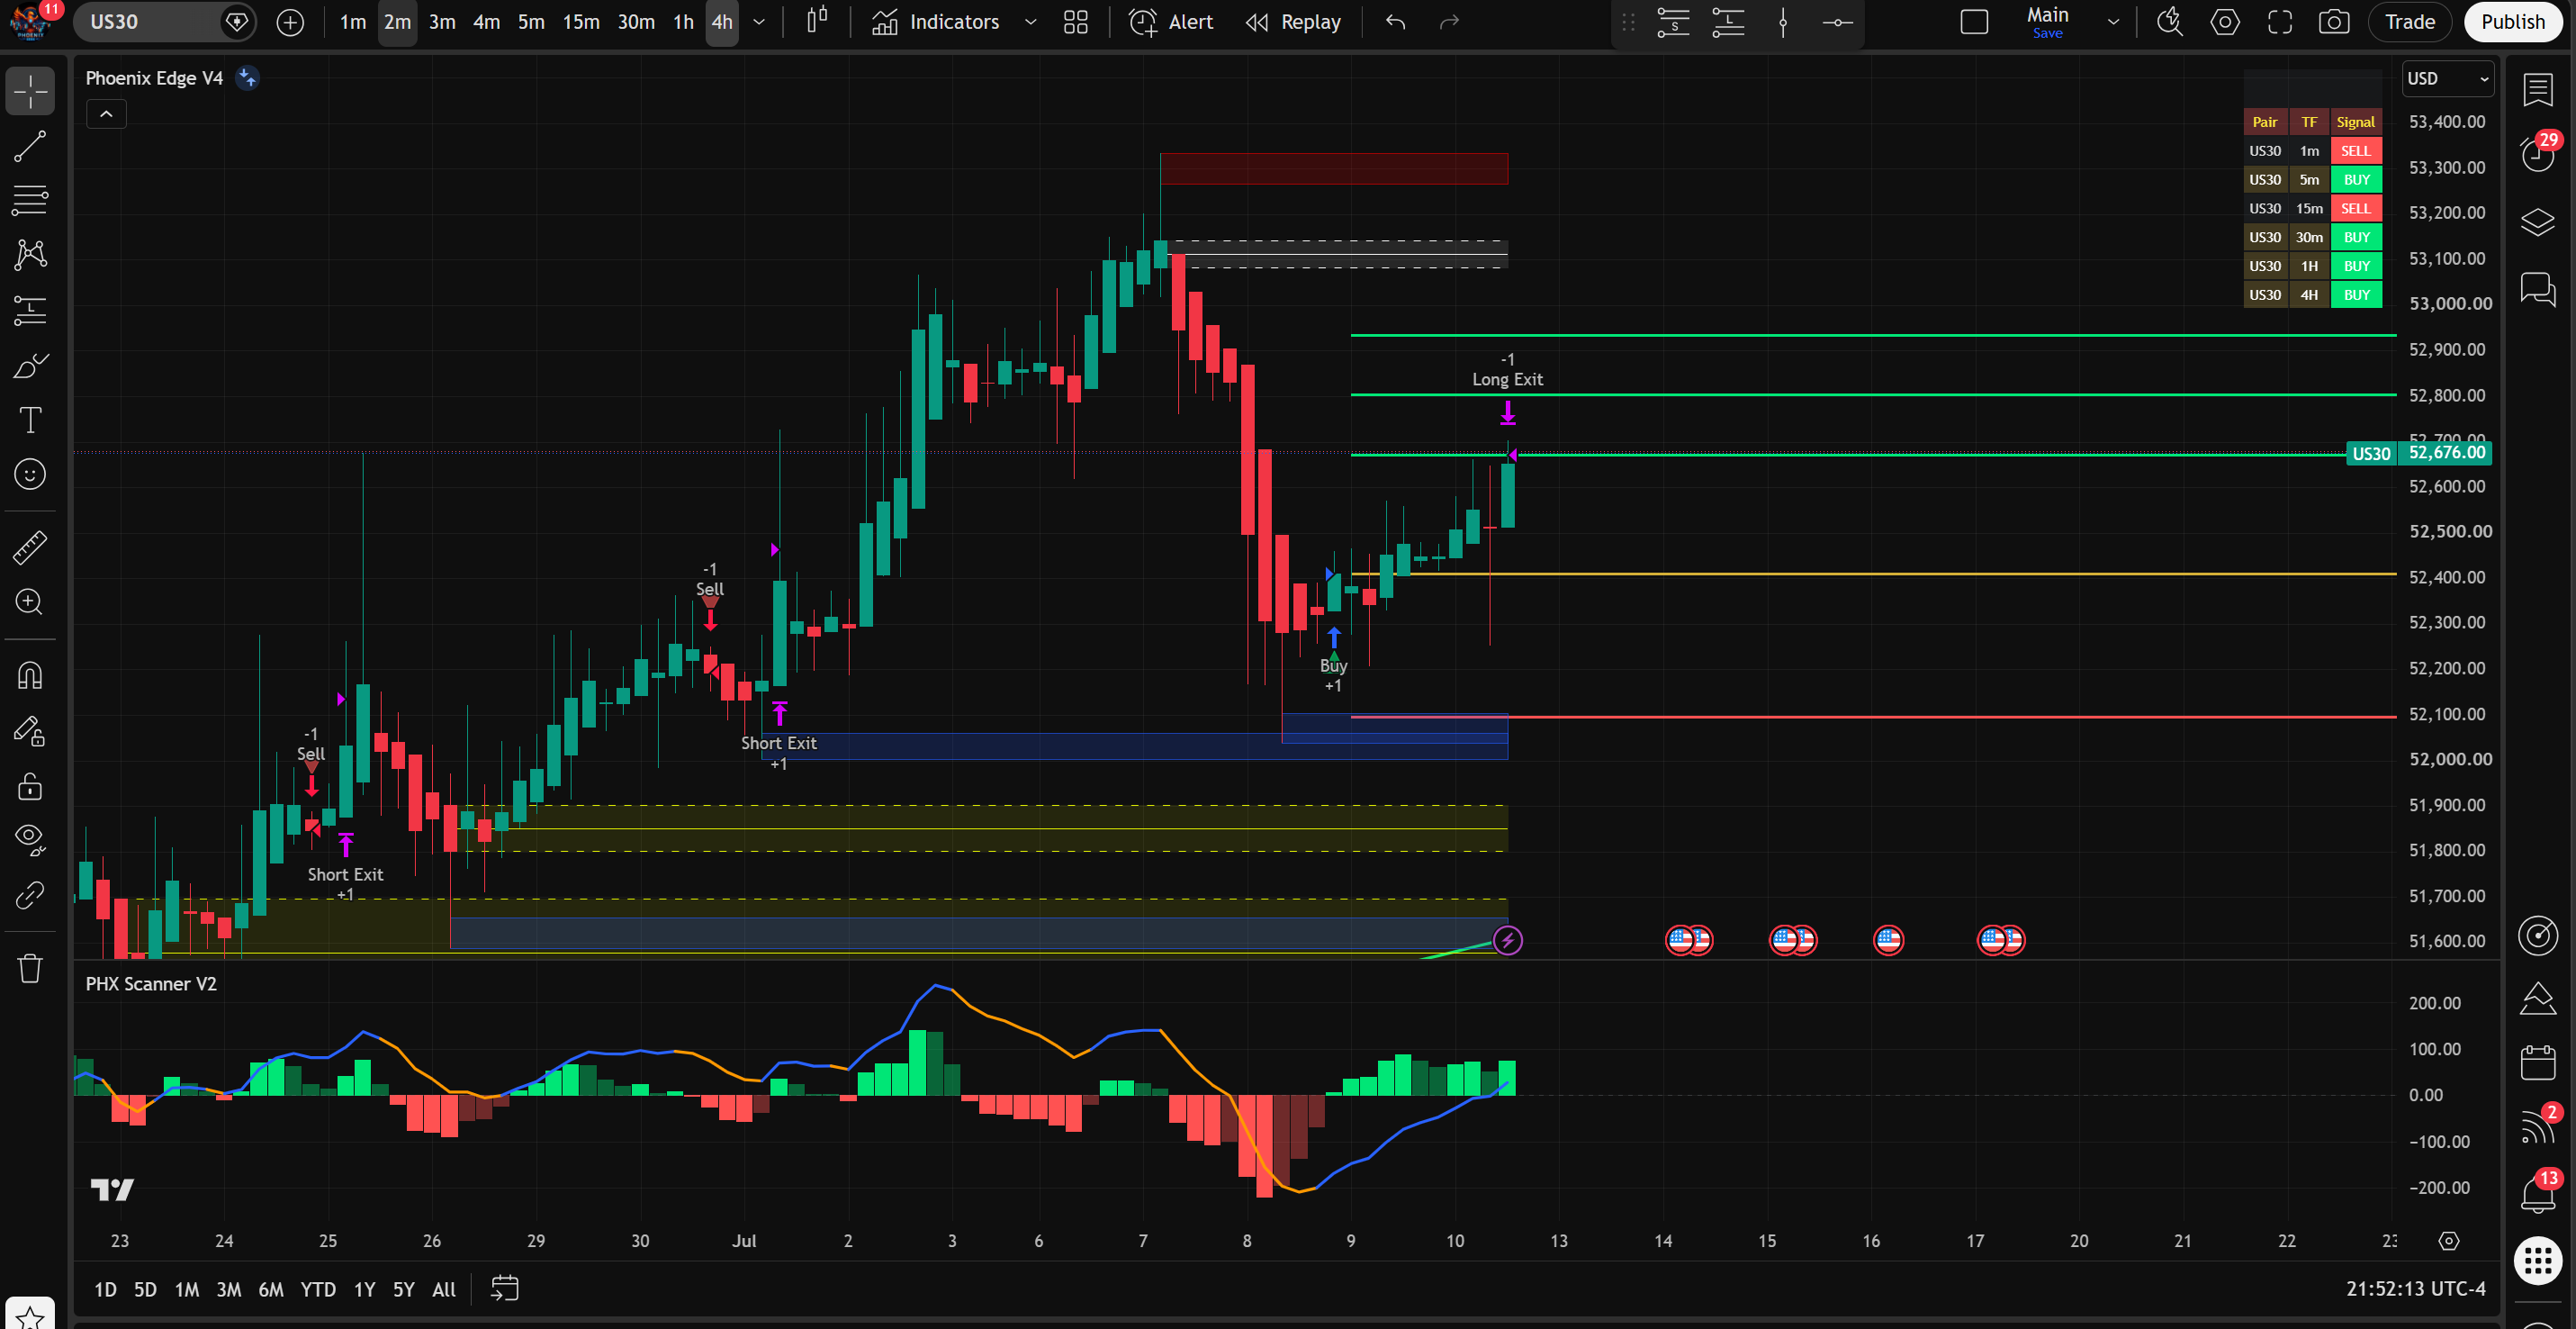Open the Trade panel button

2410,22
